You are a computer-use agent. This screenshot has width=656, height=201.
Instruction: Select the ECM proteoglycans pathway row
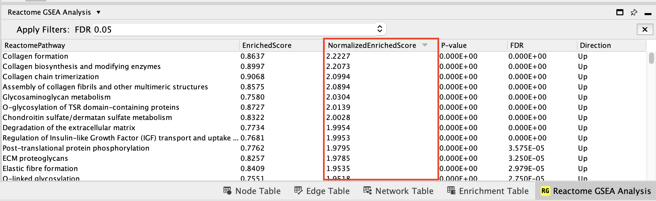(x=35, y=158)
